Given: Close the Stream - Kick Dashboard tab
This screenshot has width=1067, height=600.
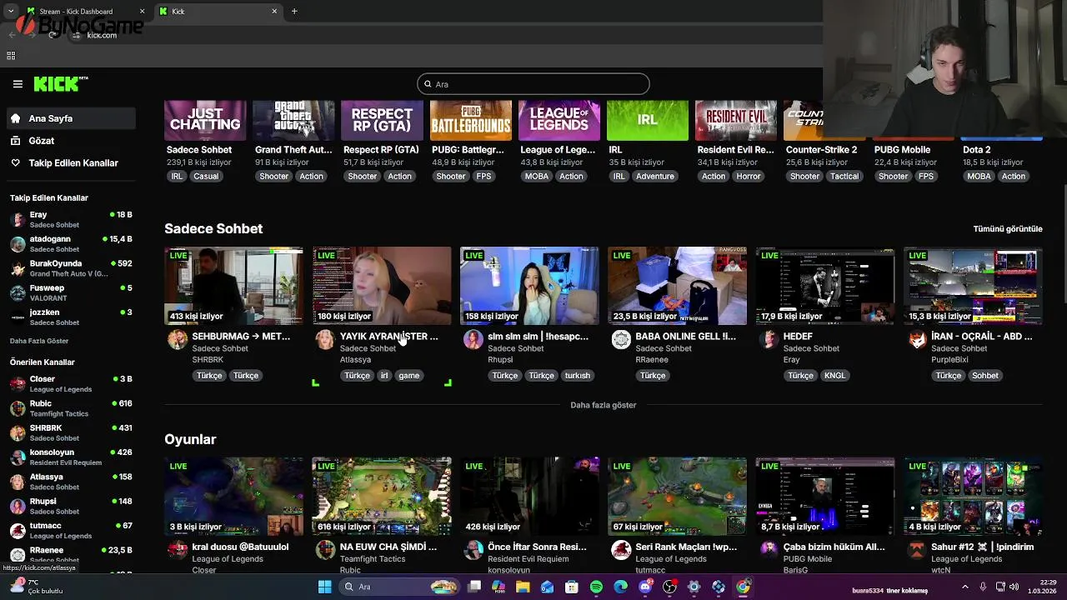Looking at the screenshot, I should pyautogui.click(x=142, y=12).
